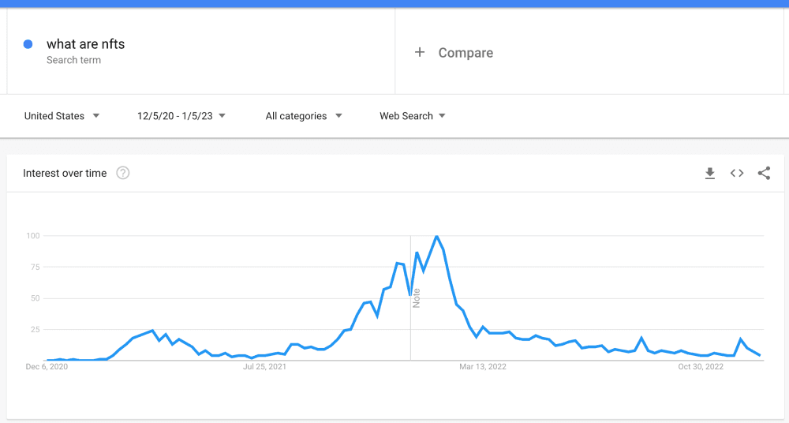
Task: Share the Interest over time chart
Action: tap(764, 174)
